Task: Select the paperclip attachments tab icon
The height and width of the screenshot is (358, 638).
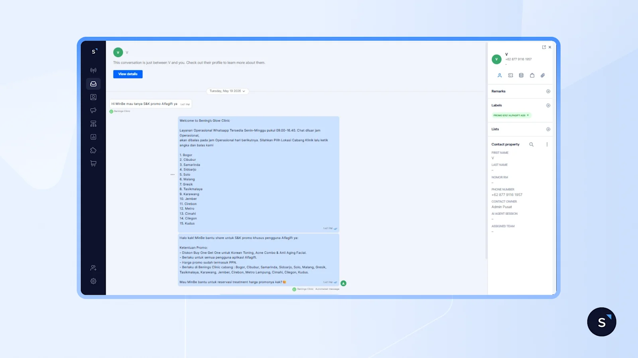Action: coord(543,75)
